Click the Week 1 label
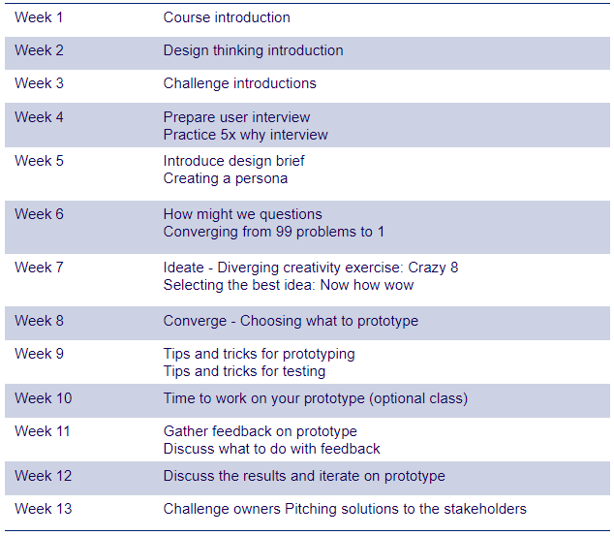This screenshot has height=536, width=614. [39, 17]
